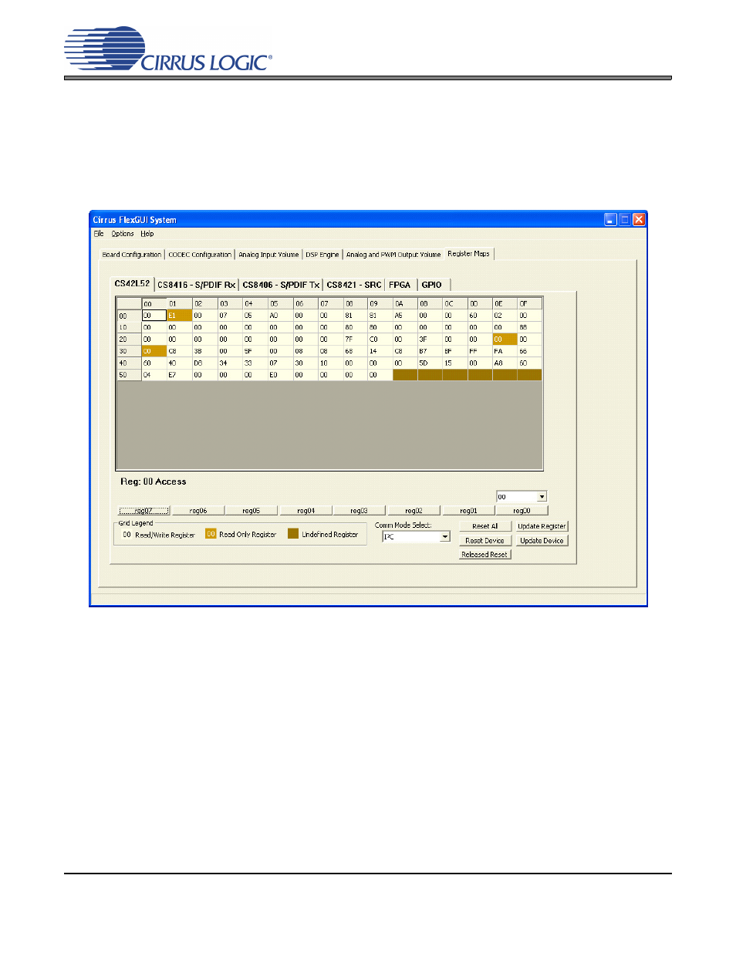Toggle the reg03 bit button
The width and height of the screenshot is (736, 953).
360,511
